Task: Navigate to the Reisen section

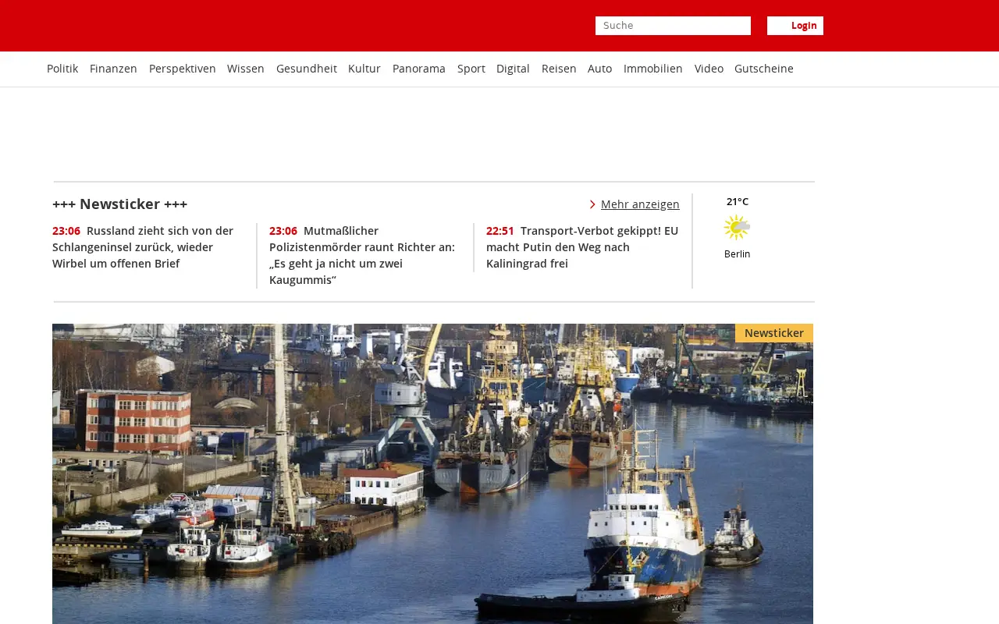Action: [x=559, y=69]
